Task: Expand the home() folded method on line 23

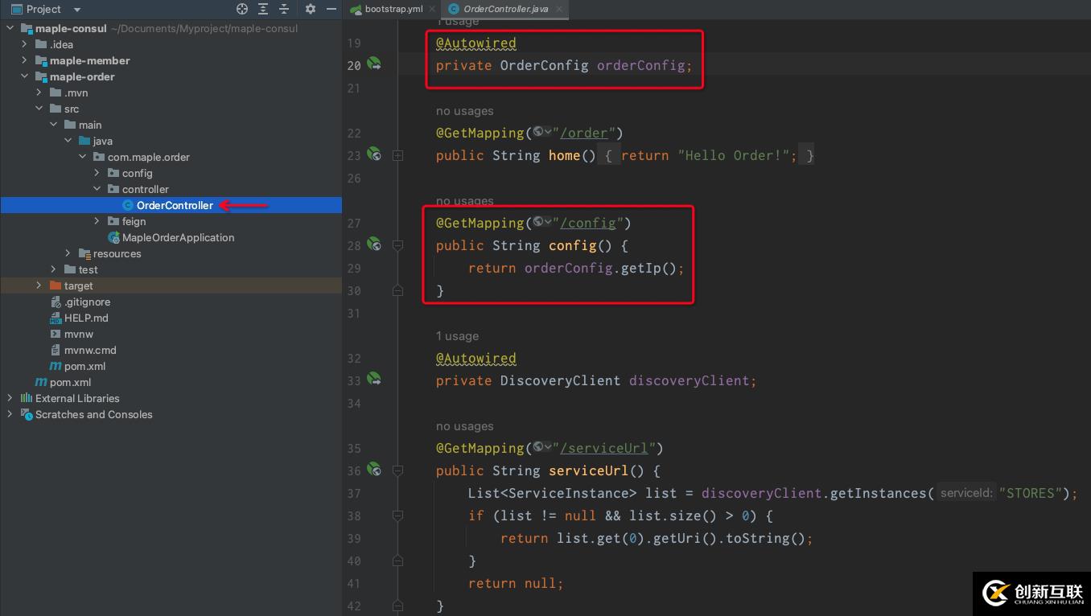Action: coord(397,155)
